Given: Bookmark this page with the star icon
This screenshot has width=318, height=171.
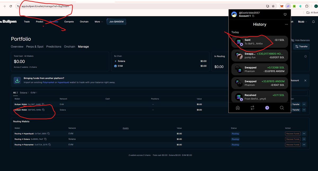Looking at the screenshot, I should point(273,6).
